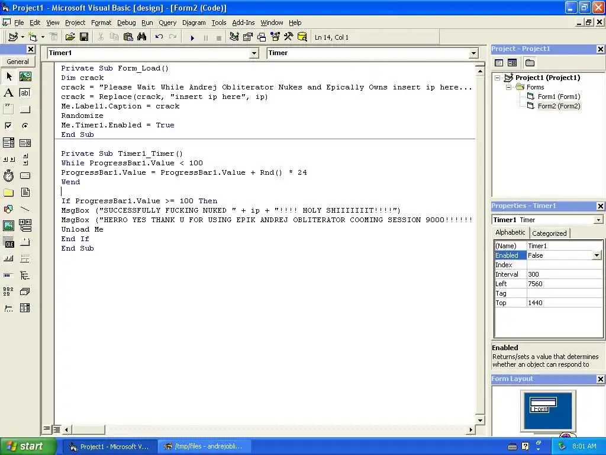Screen dimensions: 606x455
Task: Open the Timer1 object dropdown in code window
Action: (x=254, y=53)
